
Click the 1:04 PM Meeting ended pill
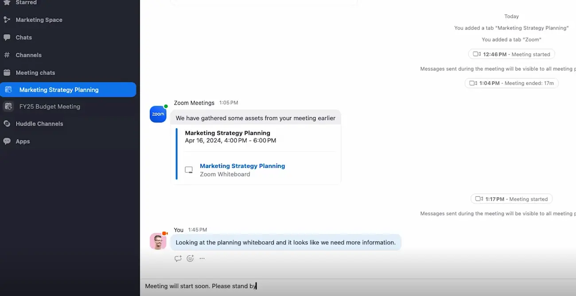(511, 83)
